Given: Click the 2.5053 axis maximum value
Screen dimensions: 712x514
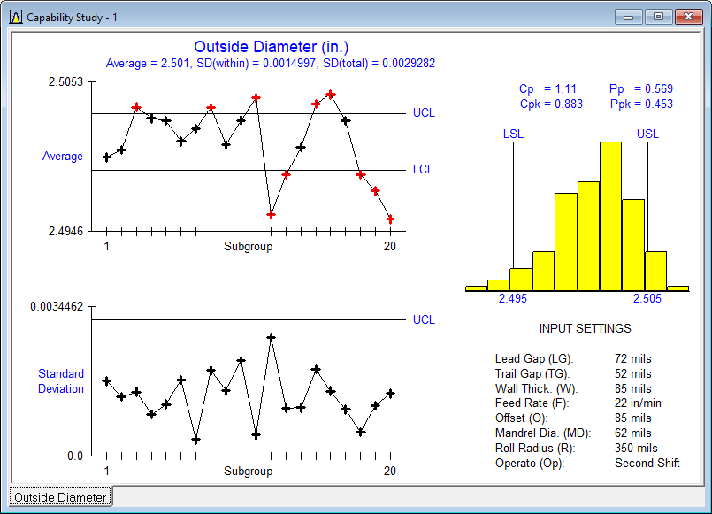Looking at the screenshot, I should 65,81.
